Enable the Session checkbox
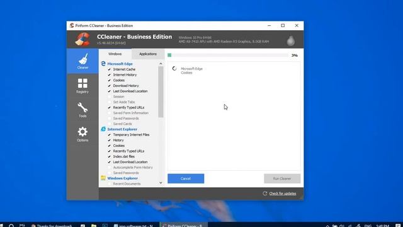This screenshot has width=403, height=227. [109, 96]
